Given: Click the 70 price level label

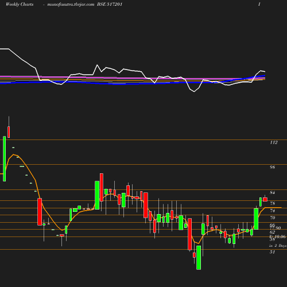Looking at the screenshot, I should coord(272,218).
